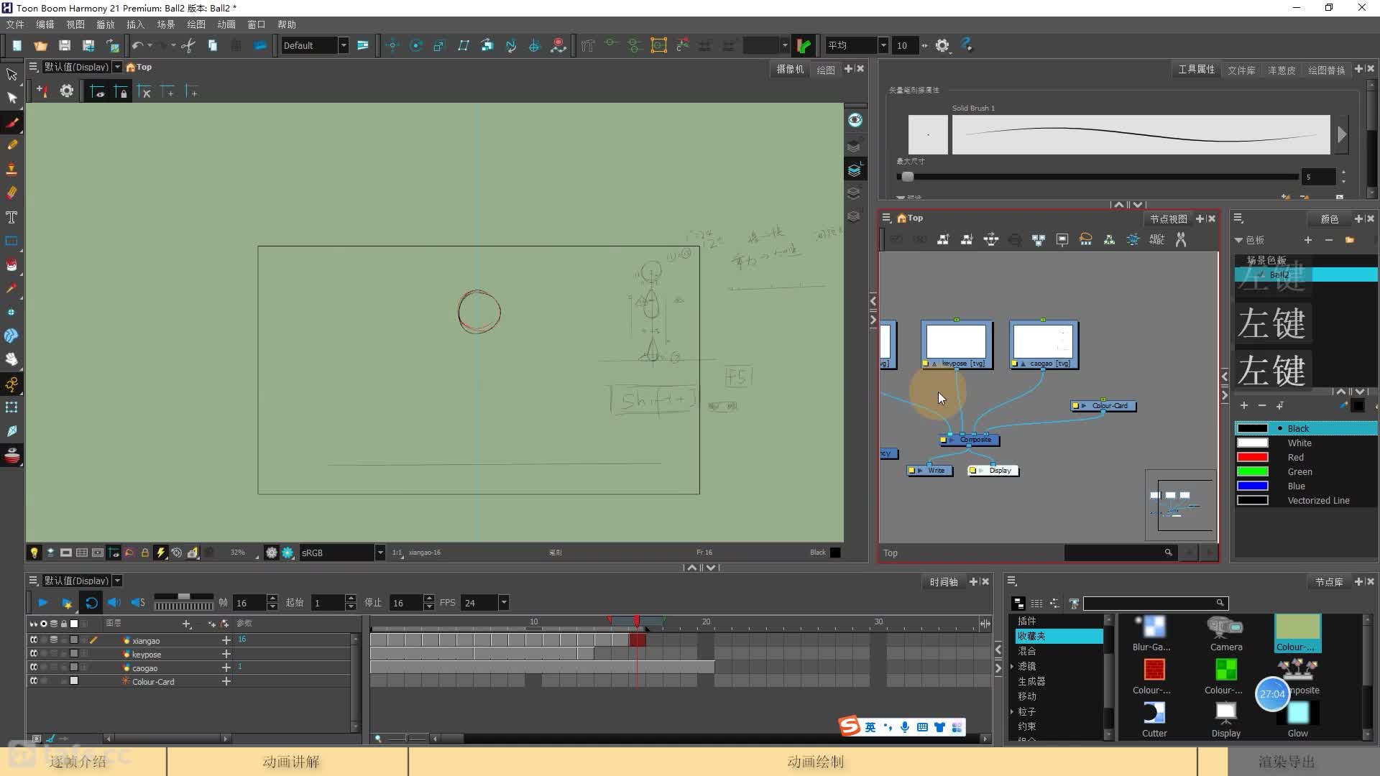Open the sRGB colour space dropdown
The image size is (1380, 776).
380,553
